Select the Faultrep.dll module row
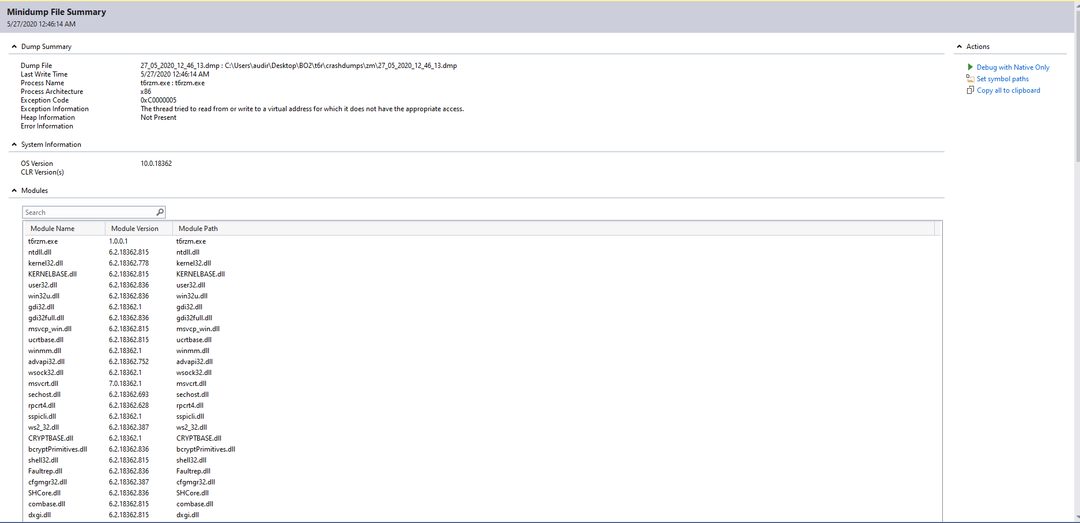Screen dimensions: 1080x523 point(45,471)
